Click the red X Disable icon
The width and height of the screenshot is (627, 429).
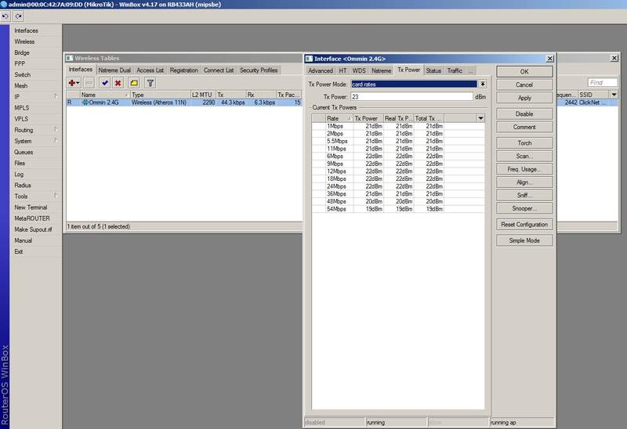118,82
